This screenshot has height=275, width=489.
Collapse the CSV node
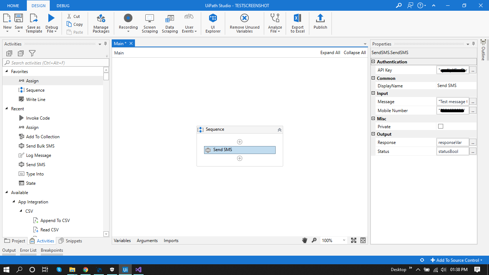pos(21,211)
